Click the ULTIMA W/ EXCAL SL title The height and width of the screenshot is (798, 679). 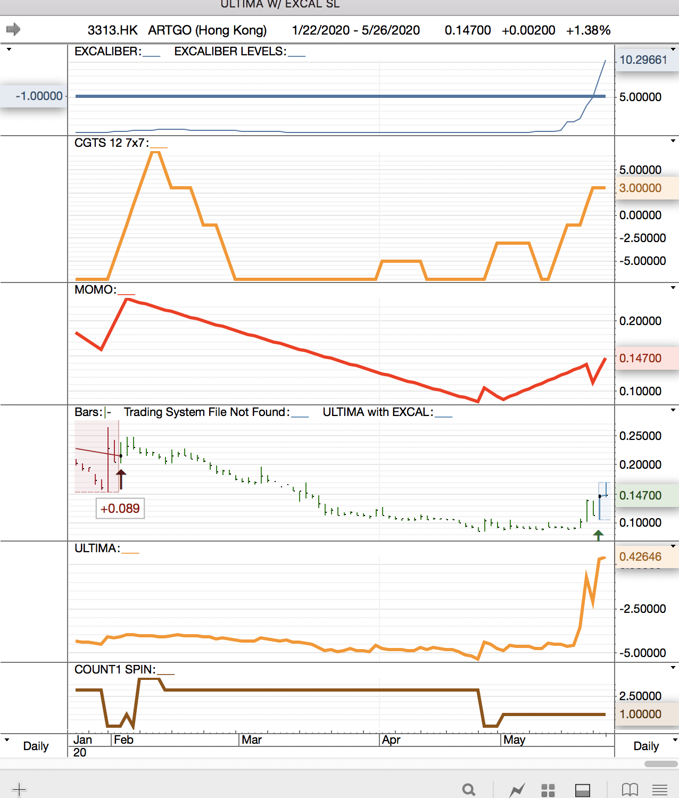click(280, 4)
